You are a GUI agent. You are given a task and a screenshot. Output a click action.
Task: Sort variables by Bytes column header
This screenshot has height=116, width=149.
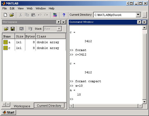click(30, 36)
